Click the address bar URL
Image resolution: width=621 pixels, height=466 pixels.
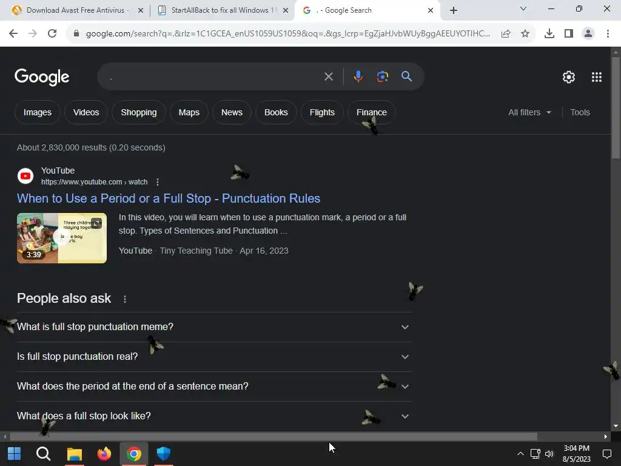pyautogui.click(x=288, y=34)
